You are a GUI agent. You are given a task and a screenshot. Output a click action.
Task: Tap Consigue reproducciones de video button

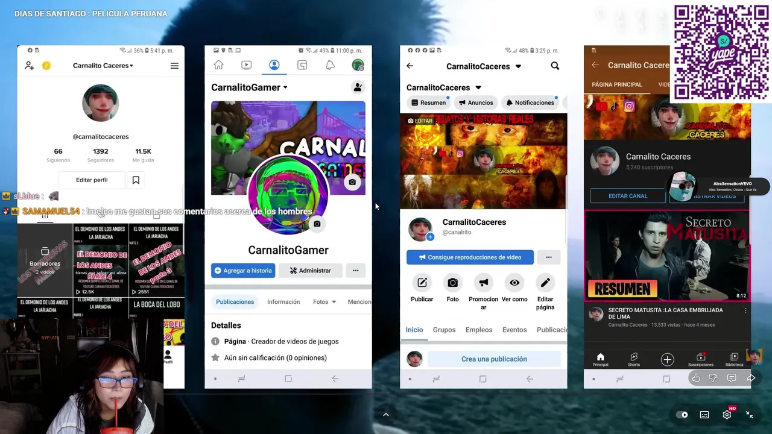tap(470, 257)
